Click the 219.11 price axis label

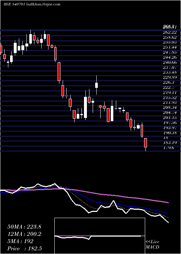tap(169, 93)
